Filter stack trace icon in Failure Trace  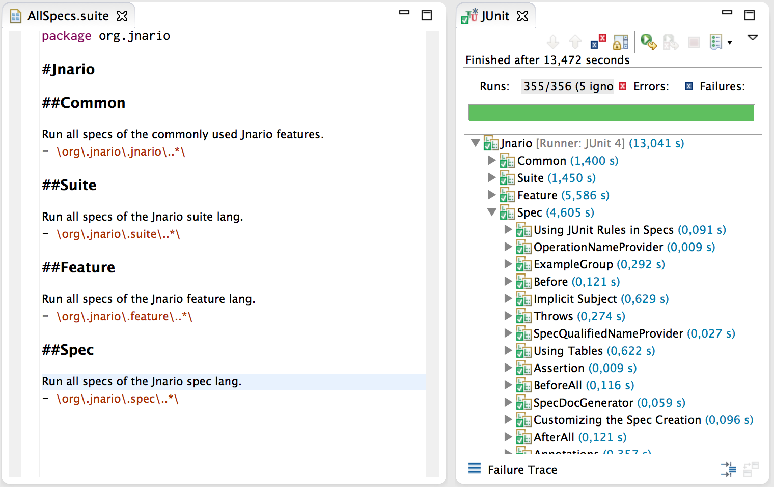click(729, 469)
